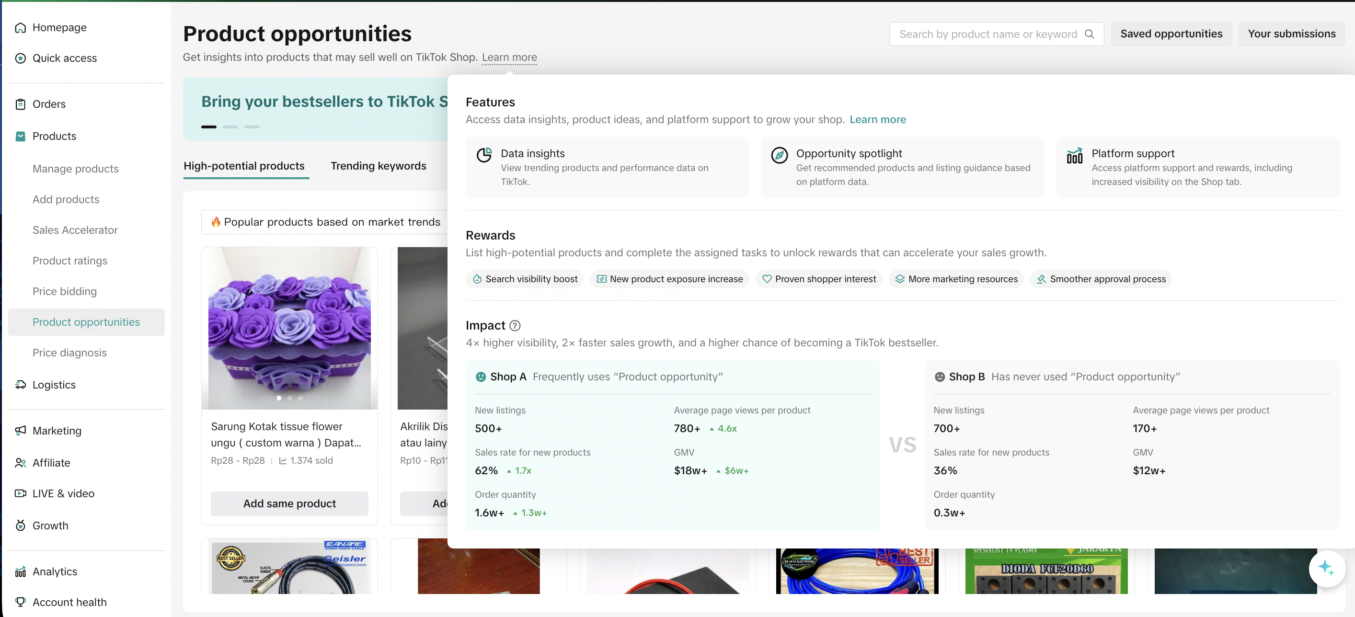Click the Orders clipboard icon
1355x617 pixels.
(21, 104)
